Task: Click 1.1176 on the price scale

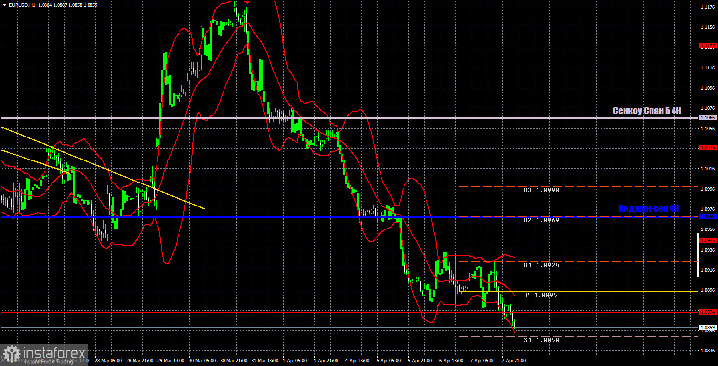Action: (x=708, y=7)
